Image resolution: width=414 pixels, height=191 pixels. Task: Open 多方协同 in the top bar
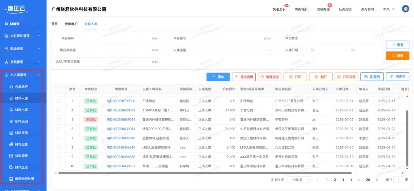368,9
